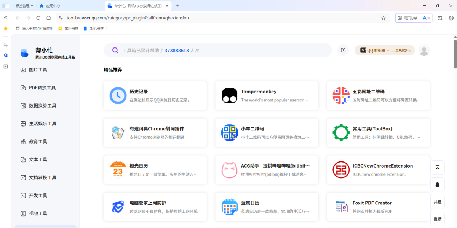
Task: Open the 五彩网址二维码 icon
Action: 341,95
